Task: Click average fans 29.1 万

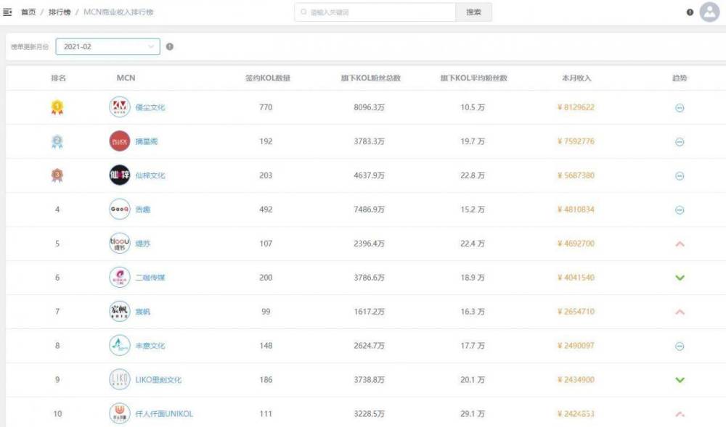Action: 473,414
